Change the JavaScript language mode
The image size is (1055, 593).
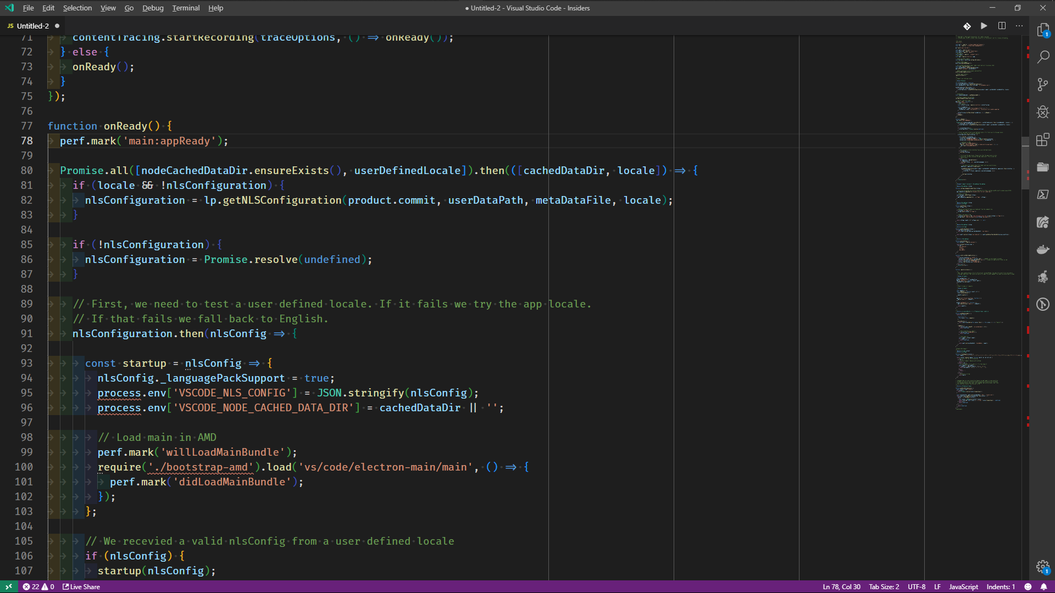[963, 586]
